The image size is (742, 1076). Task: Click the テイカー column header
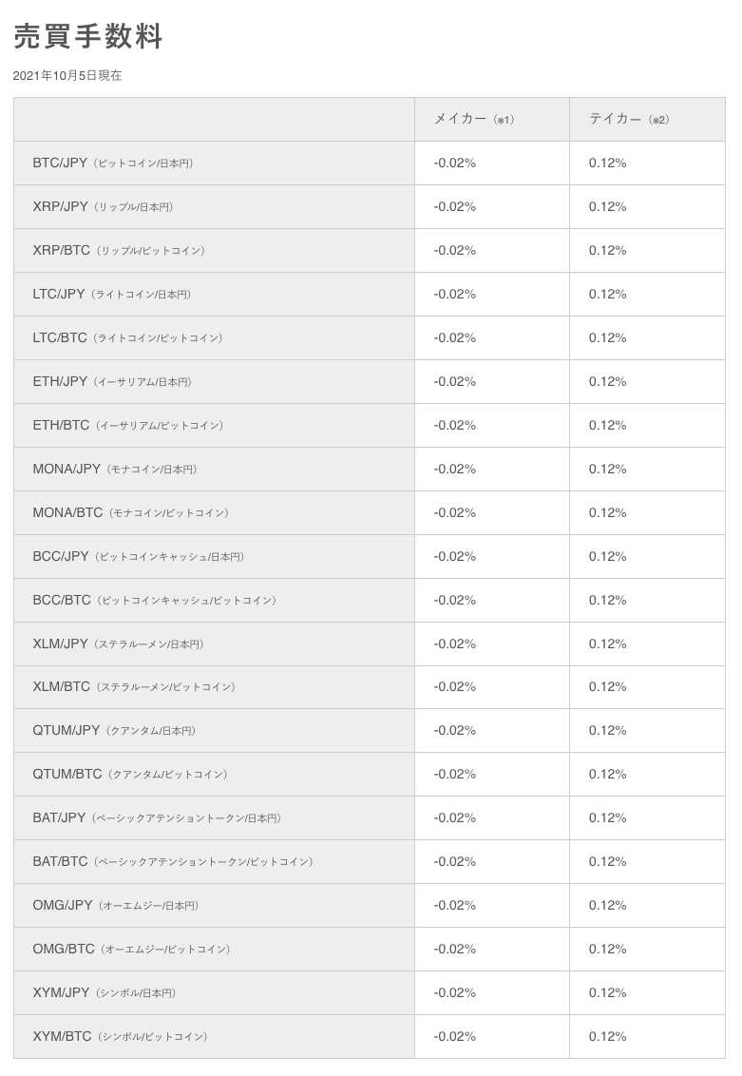[629, 120]
